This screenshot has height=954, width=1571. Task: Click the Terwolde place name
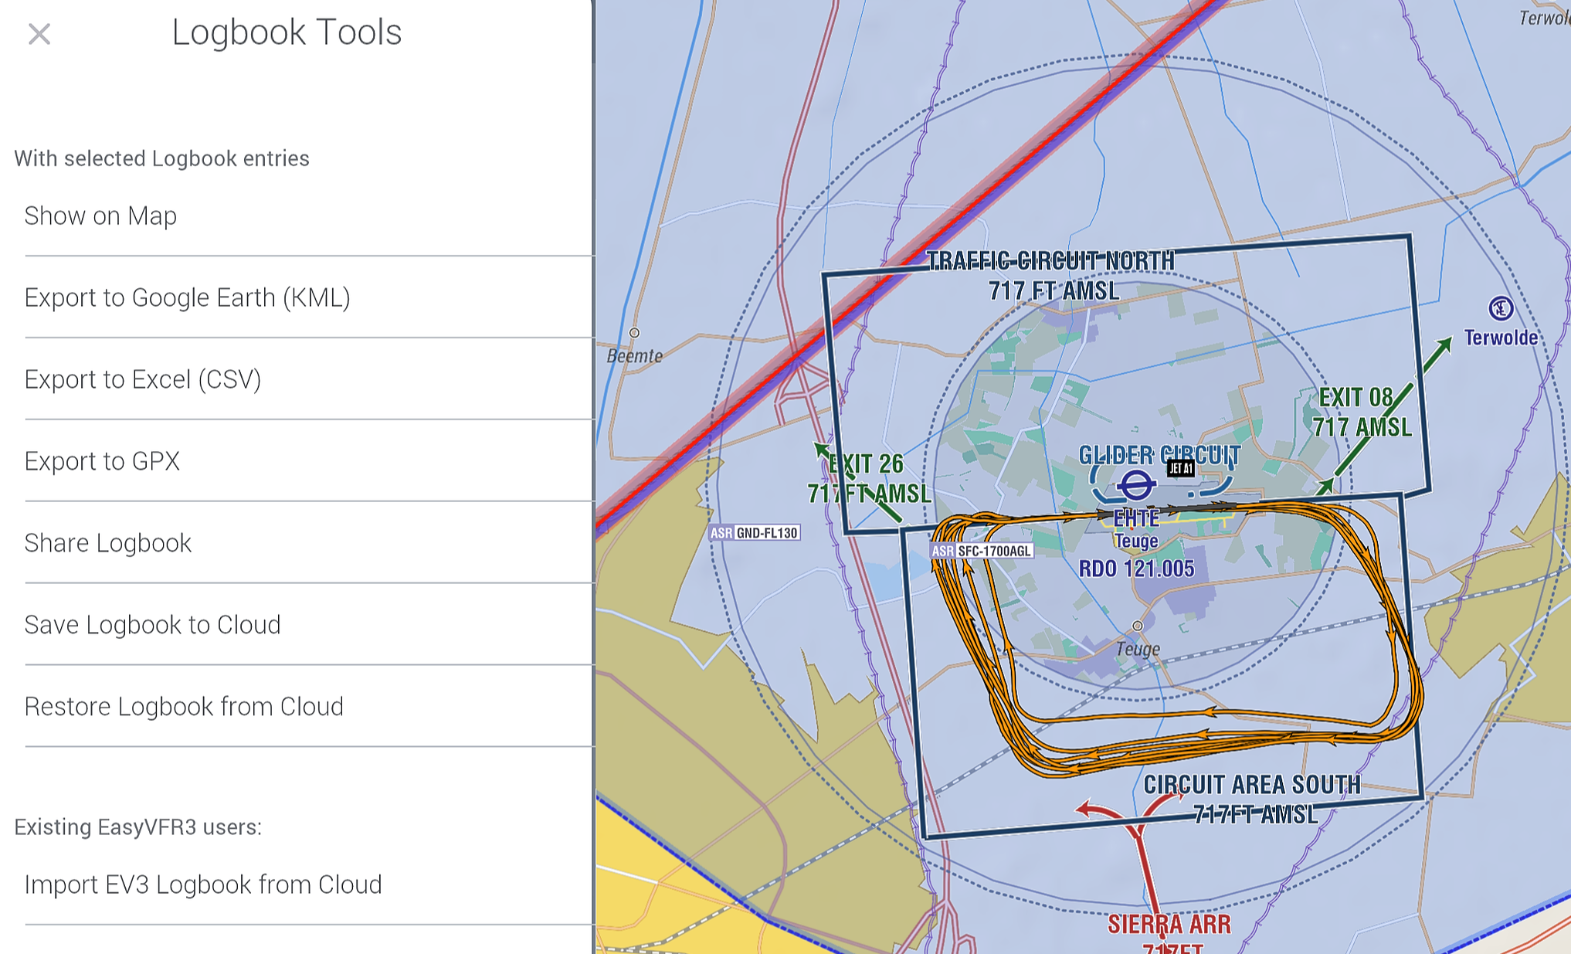1501,338
